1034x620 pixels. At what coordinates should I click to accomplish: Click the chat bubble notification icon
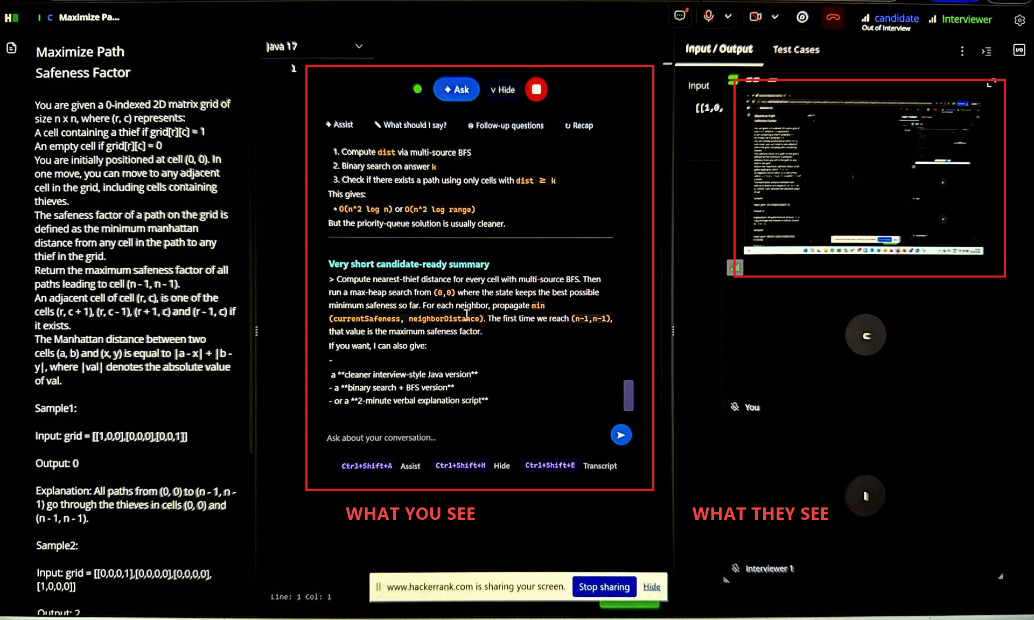pyautogui.click(x=680, y=16)
